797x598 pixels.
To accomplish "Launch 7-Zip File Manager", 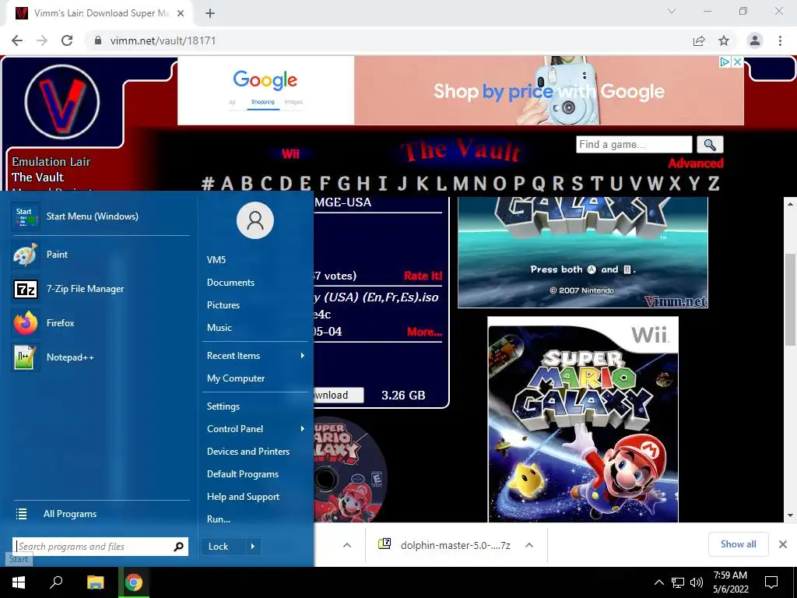I will [100, 289].
